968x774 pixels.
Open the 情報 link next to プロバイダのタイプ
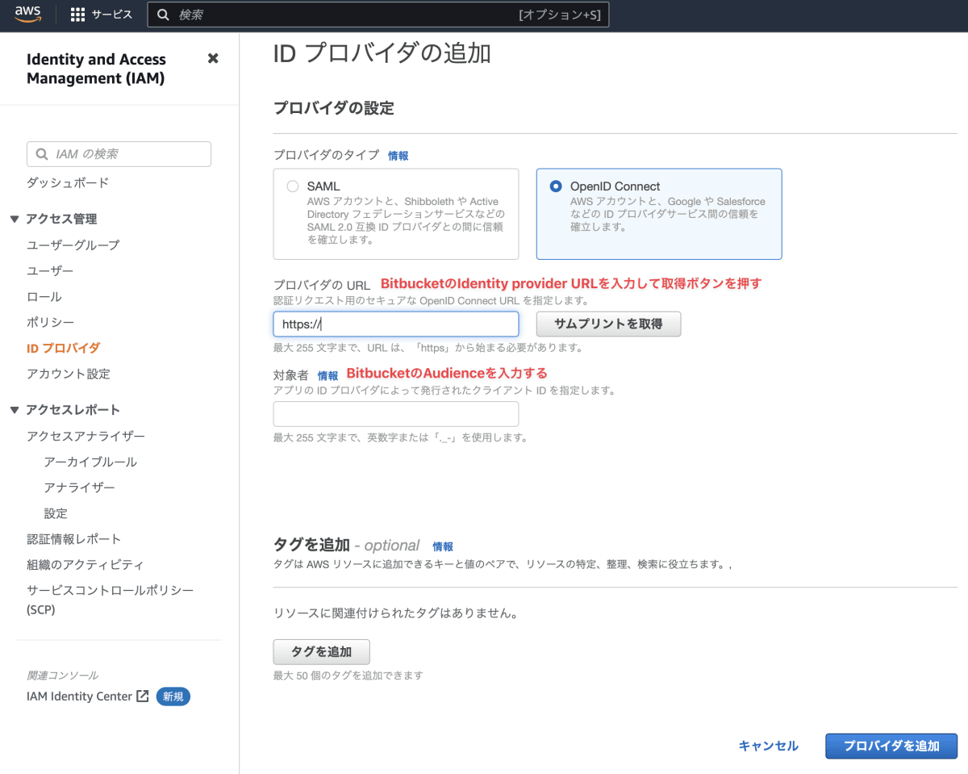tap(398, 156)
